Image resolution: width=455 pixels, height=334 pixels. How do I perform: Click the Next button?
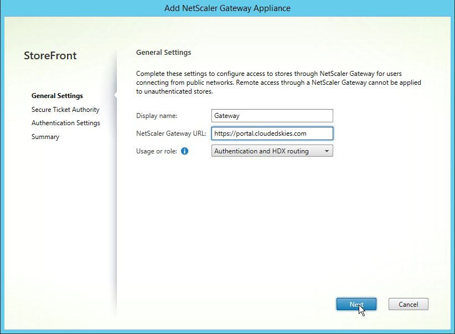pos(356,305)
